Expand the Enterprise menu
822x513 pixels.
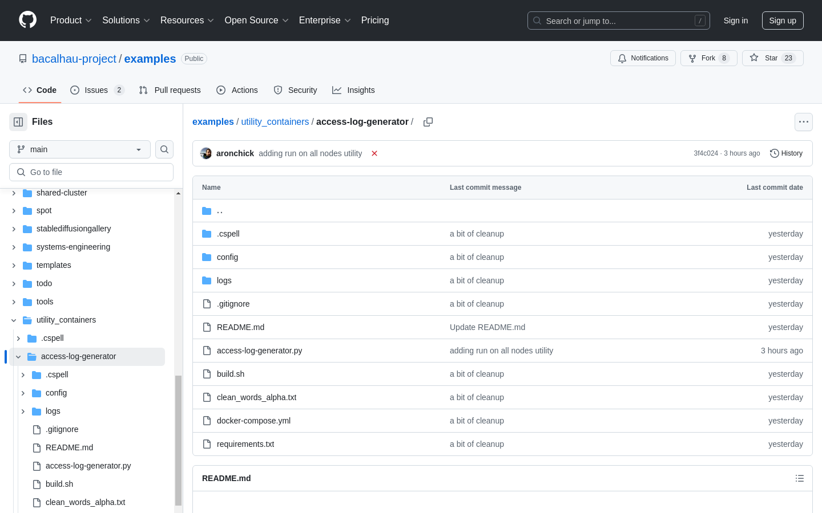click(x=325, y=20)
